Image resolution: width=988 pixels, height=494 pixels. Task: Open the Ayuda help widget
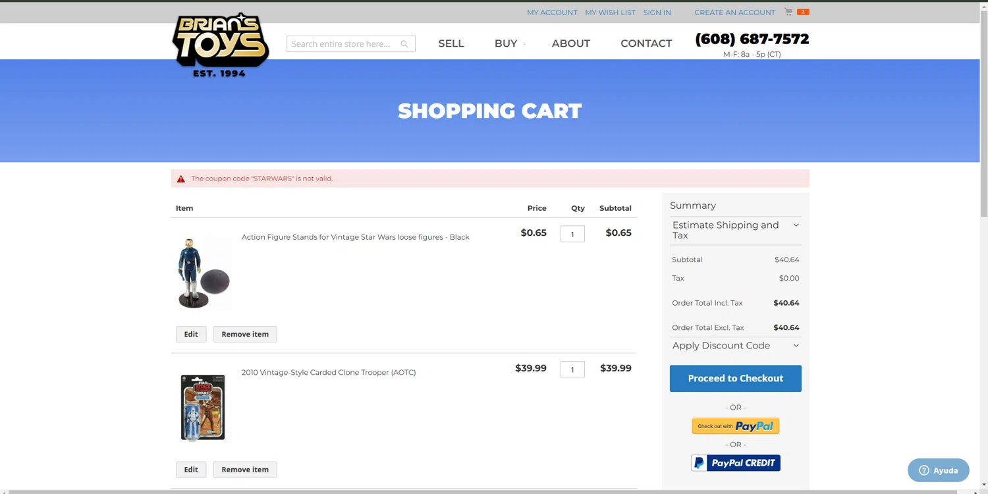(x=939, y=470)
